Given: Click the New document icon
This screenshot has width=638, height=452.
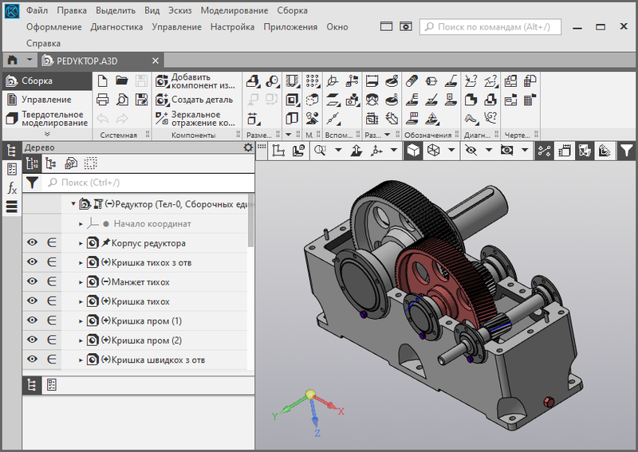Looking at the screenshot, I should coord(103,81).
